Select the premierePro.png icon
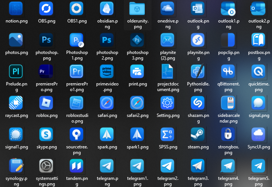The width and height of the screenshot is (272, 187). [46, 71]
